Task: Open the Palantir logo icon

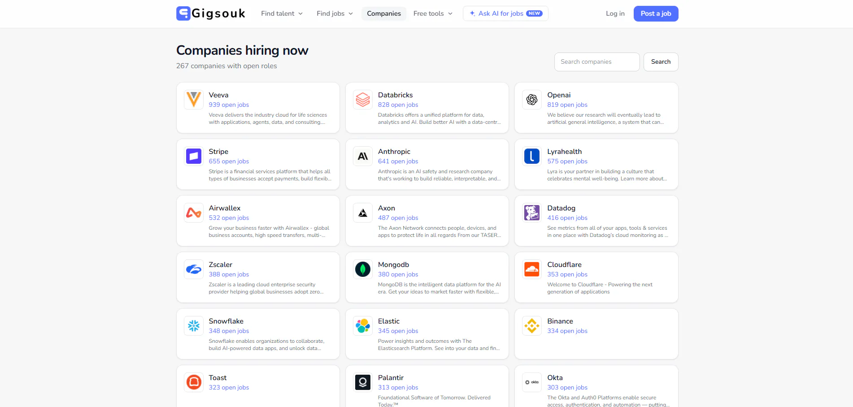Action: click(x=363, y=382)
